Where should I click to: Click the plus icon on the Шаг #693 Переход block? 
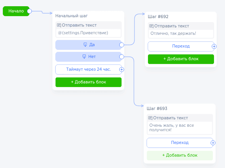[x=213, y=143]
